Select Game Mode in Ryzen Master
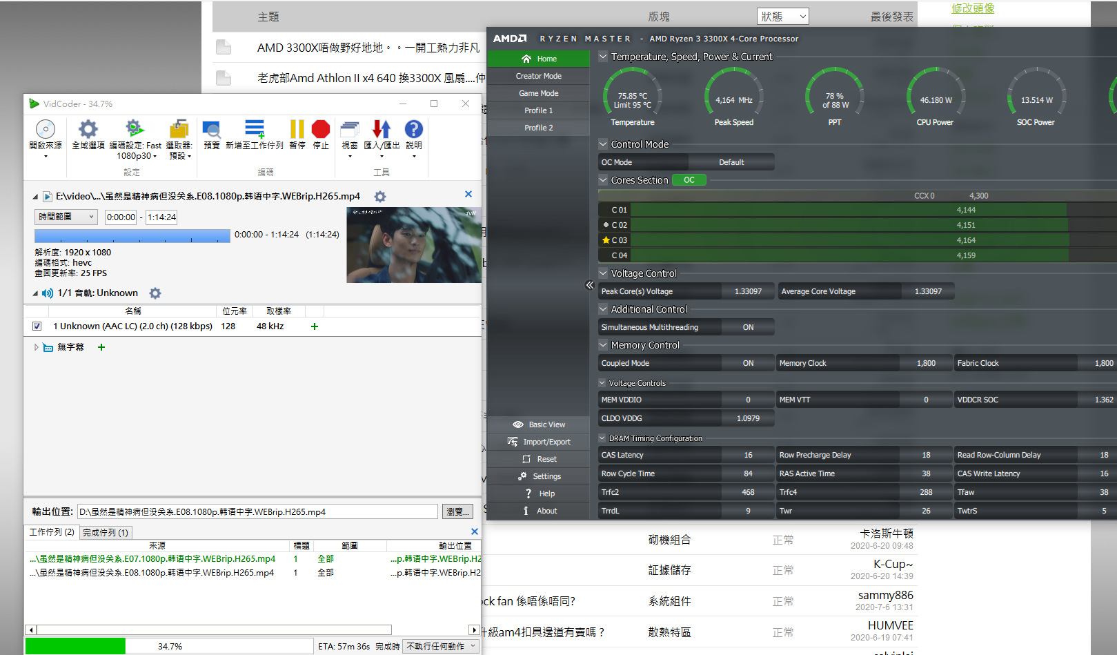The height and width of the screenshot is (655, 1117). pyautogui.click(x=539, y=93)
